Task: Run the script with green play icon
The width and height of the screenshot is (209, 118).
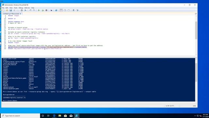Action: pos(39,10)
